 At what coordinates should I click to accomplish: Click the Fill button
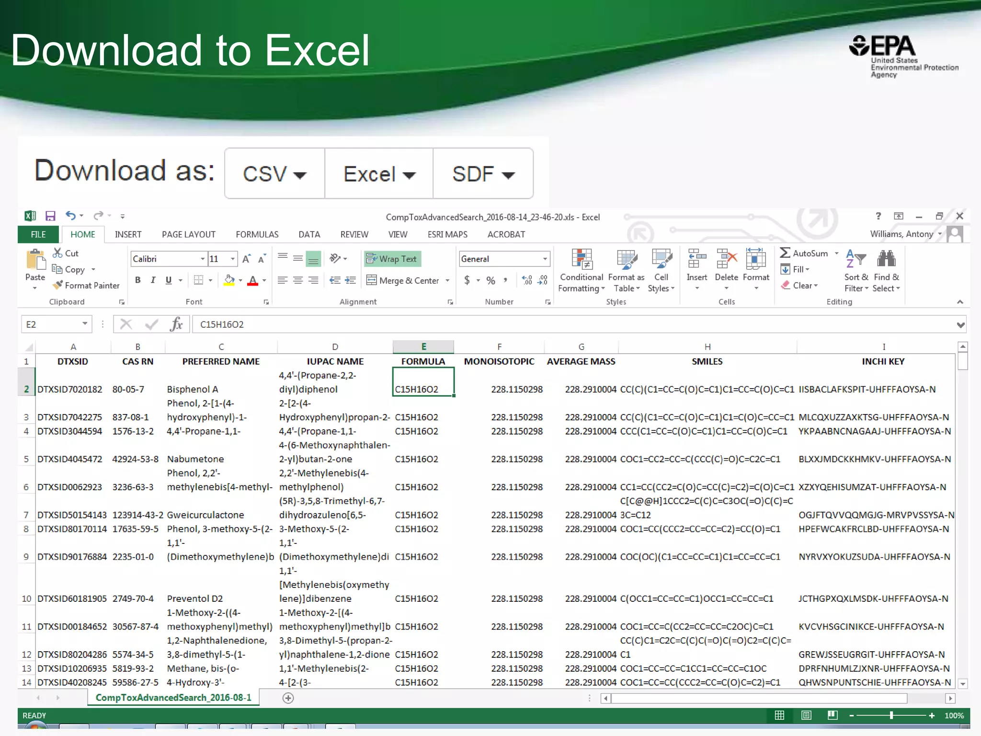pos(795,269)
